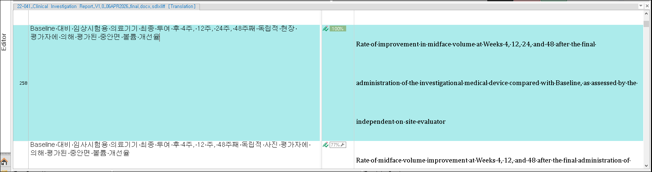652x172 pixels.
Task: Click the editor scrollbar down arrow
Action: (646, 166)
